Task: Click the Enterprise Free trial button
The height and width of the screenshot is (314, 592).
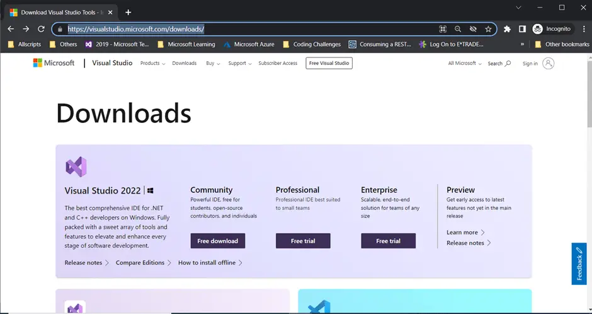Action: (x=388, y=241)
